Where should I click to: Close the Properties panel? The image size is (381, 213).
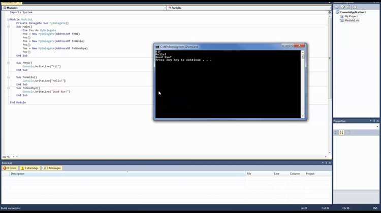tap(377, 121)
